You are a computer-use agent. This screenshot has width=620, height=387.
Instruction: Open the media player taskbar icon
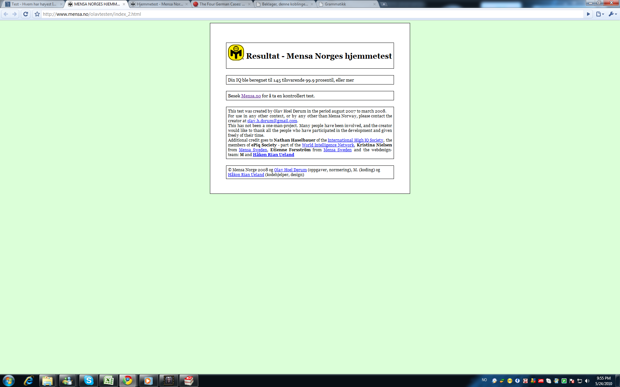coord(149,381)
